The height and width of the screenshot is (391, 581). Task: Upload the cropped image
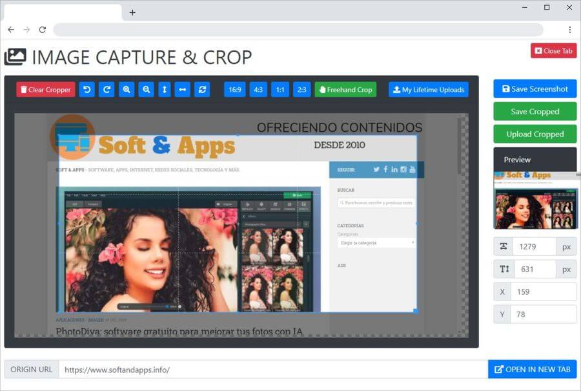(535, 134)
